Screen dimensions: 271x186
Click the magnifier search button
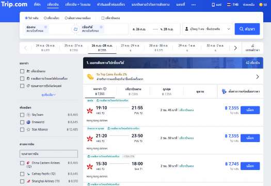[247, 29]
